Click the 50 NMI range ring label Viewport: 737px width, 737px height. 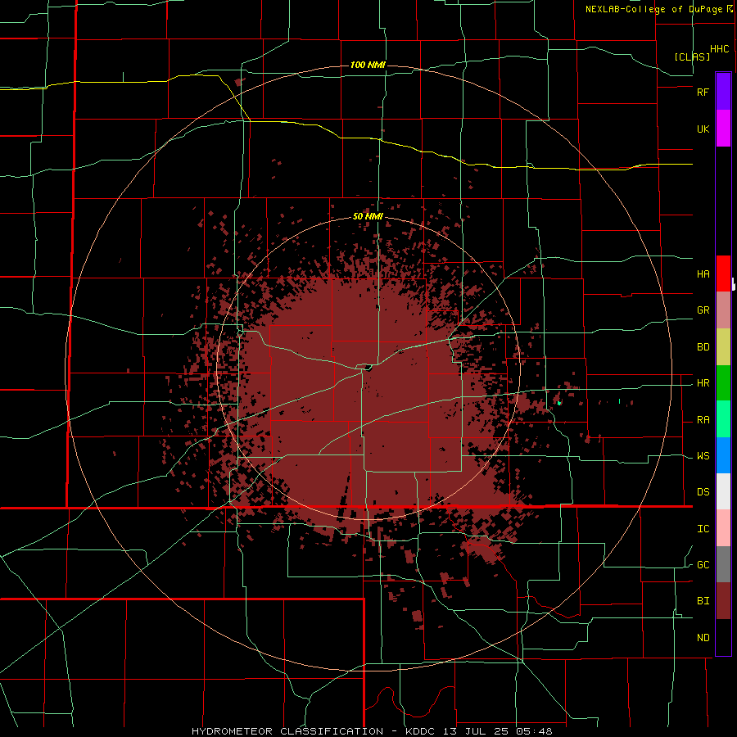368,217
